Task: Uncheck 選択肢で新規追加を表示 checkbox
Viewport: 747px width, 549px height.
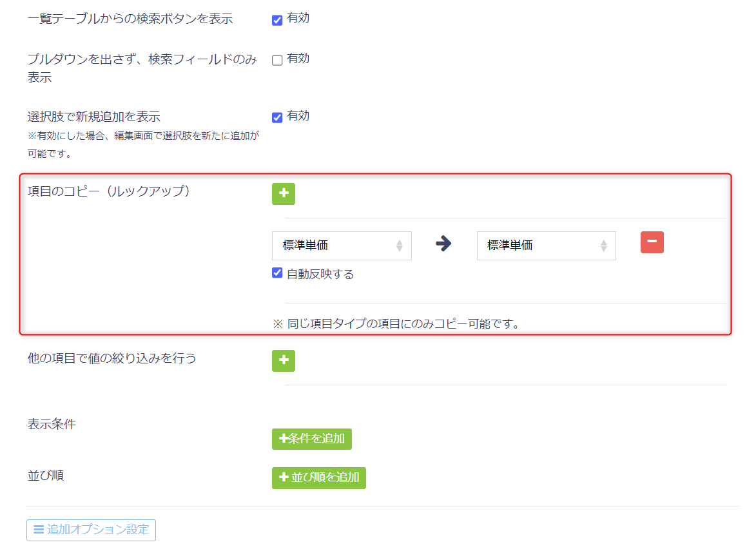Action: 277,117
